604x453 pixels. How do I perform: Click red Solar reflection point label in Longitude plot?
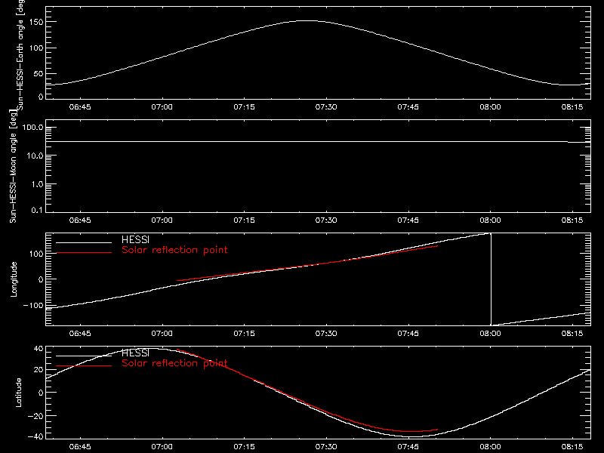coord(174,250)
